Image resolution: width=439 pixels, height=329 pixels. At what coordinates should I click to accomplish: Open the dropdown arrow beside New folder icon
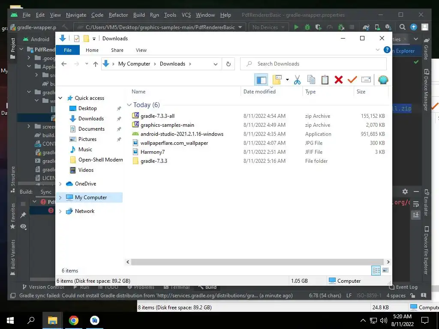point(287,80)
